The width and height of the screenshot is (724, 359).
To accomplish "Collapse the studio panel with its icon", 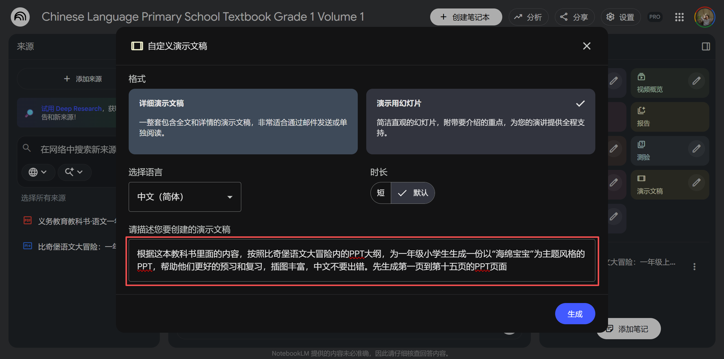I will (705, 46).
